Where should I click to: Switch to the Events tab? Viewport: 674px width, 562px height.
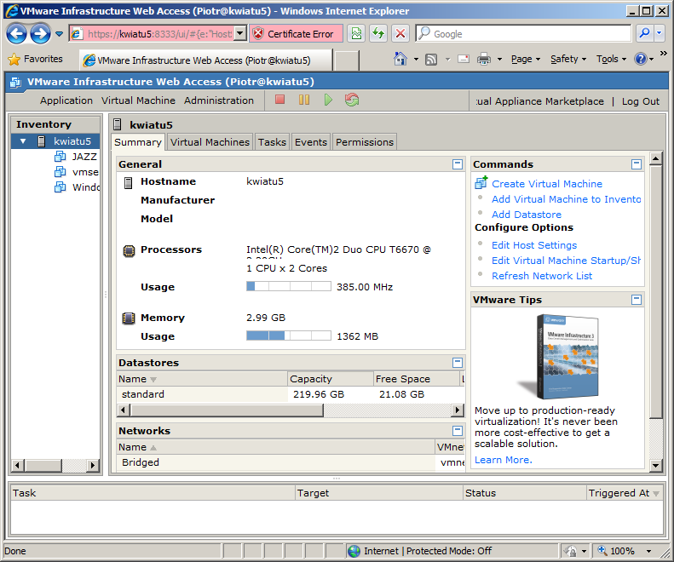click(311, 142)
